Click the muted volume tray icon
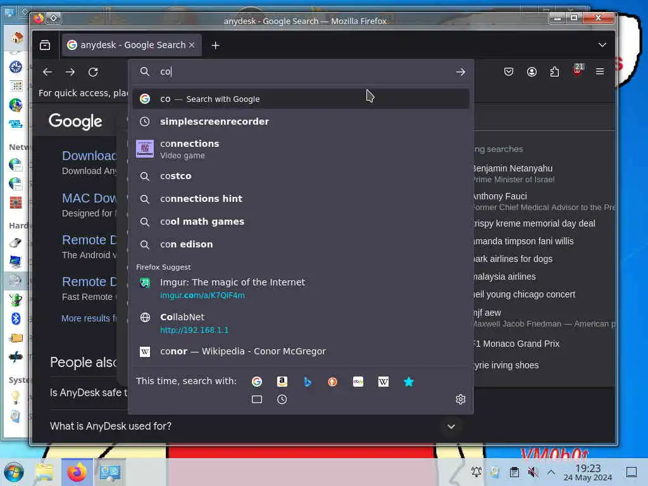The image size is (648, 486). 533,471
